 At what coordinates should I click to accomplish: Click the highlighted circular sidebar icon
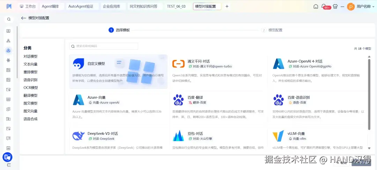[8, 50]
